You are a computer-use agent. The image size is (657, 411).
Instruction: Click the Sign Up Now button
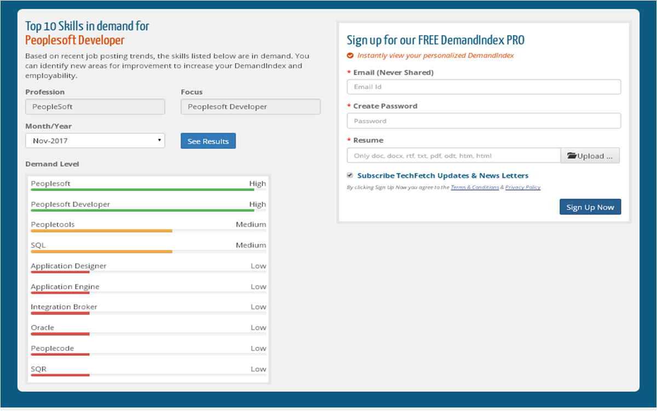(x=590, y=207)
